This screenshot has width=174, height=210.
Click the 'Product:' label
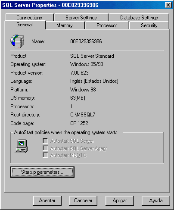click(19, 56)
